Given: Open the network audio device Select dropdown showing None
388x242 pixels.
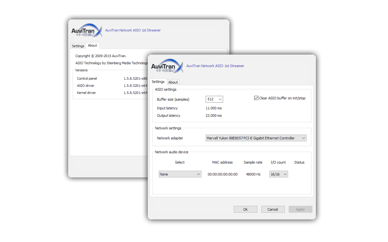Looking at the screenshot, I should click(x=180, y=174).
